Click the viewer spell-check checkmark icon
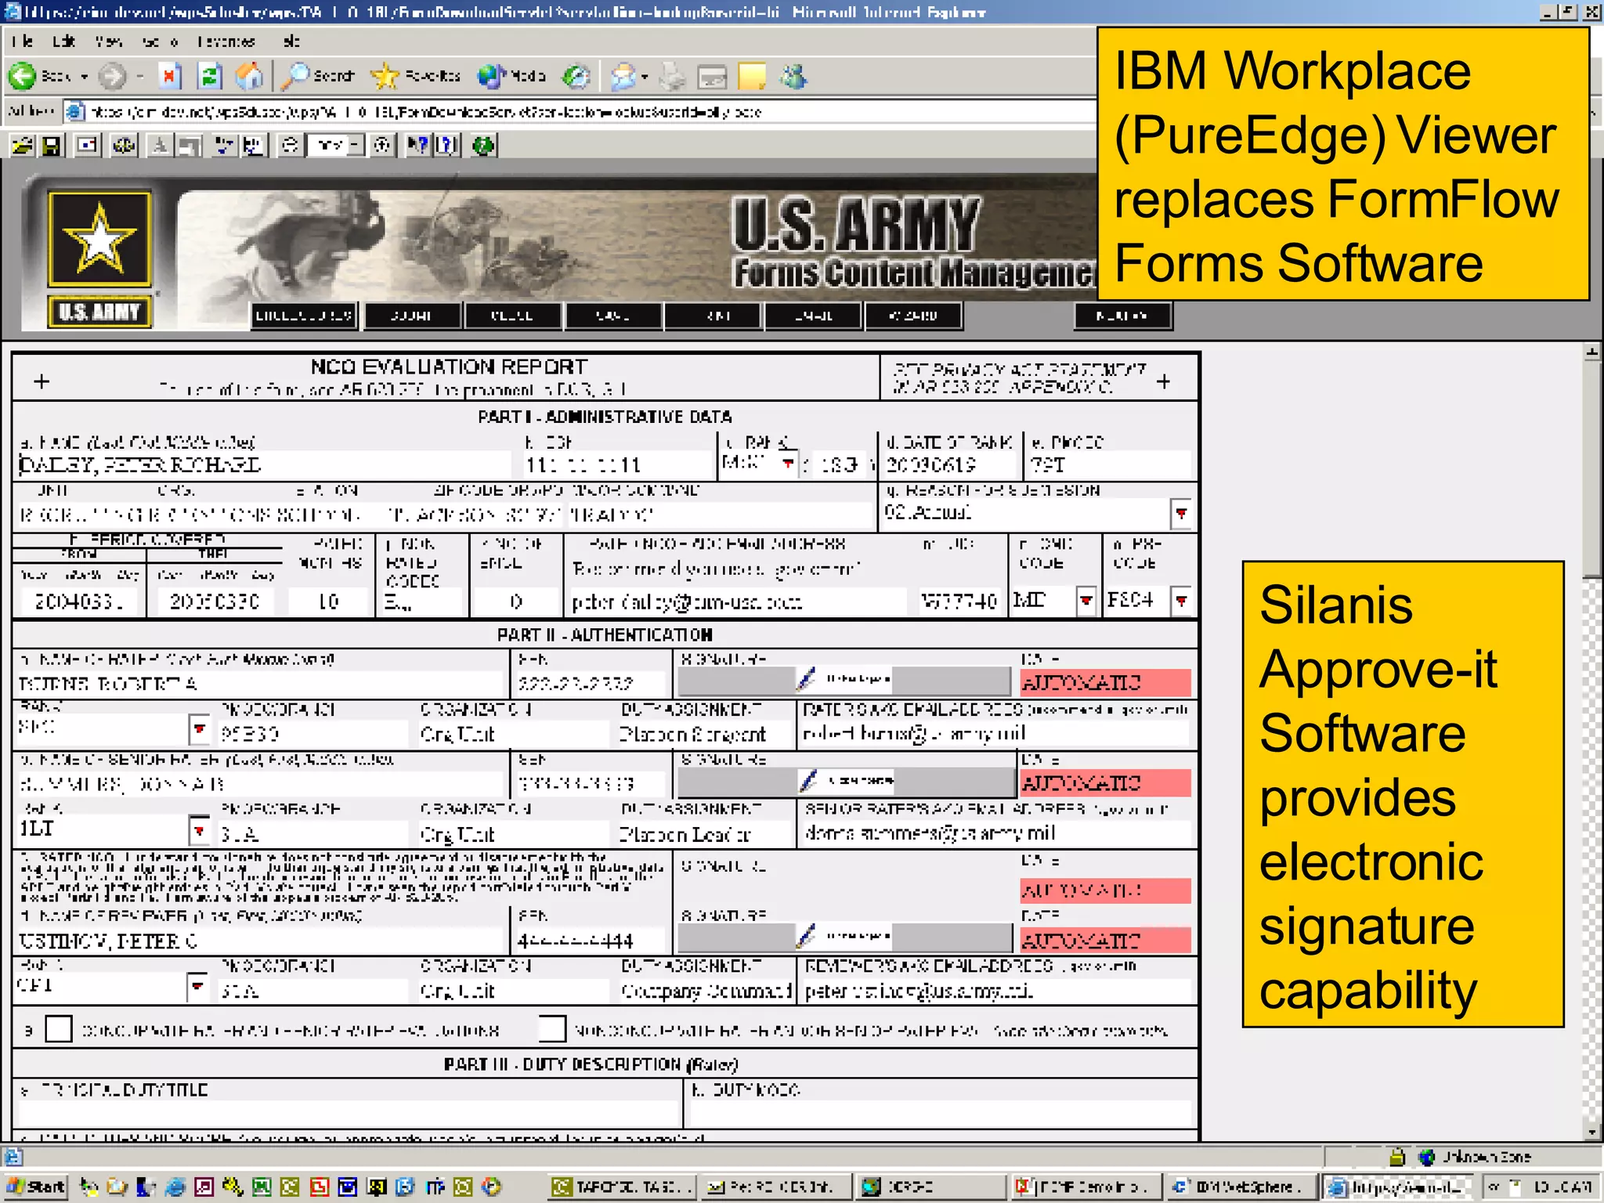The width and height of the screenshot is (1604, 1203). click(223, 145)
